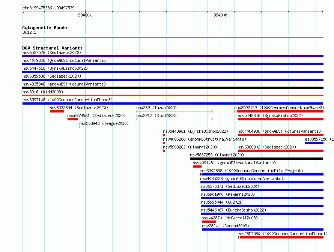The image size is (334, 252).
Task: Select nsv5901900 (Almarri2020) label
Action: (228, 194)
